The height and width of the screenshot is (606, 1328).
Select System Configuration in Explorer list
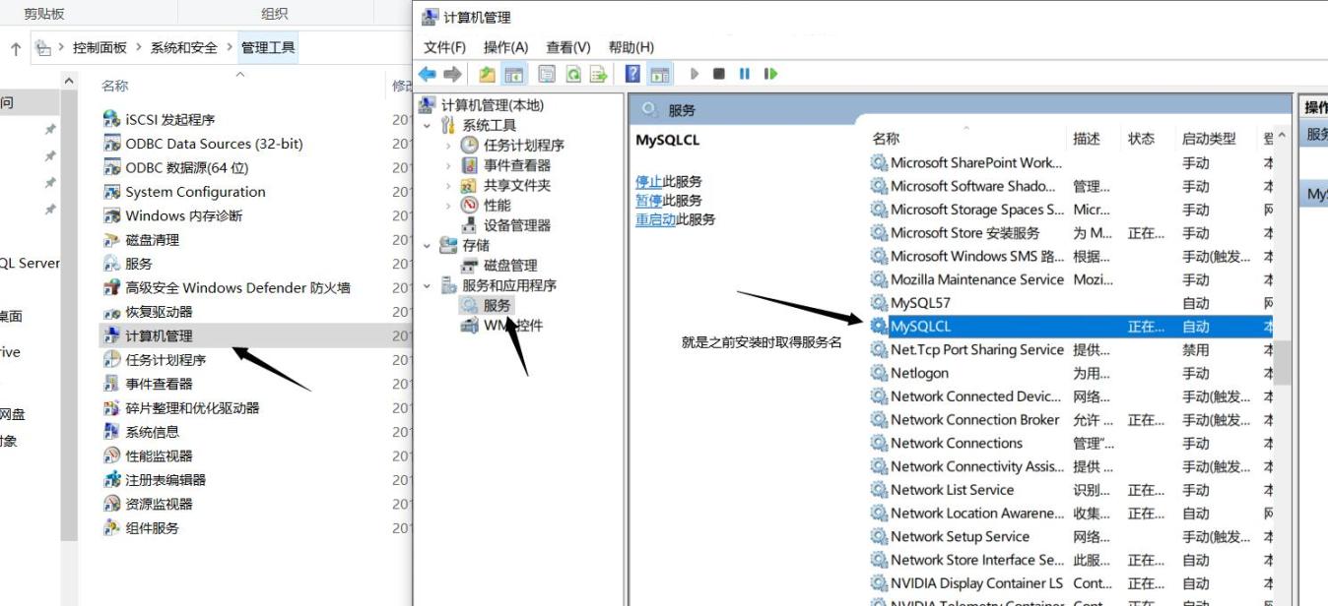(x=195, y=192)
